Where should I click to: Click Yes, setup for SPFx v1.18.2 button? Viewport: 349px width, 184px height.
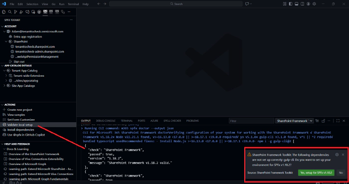coord(316,173)
